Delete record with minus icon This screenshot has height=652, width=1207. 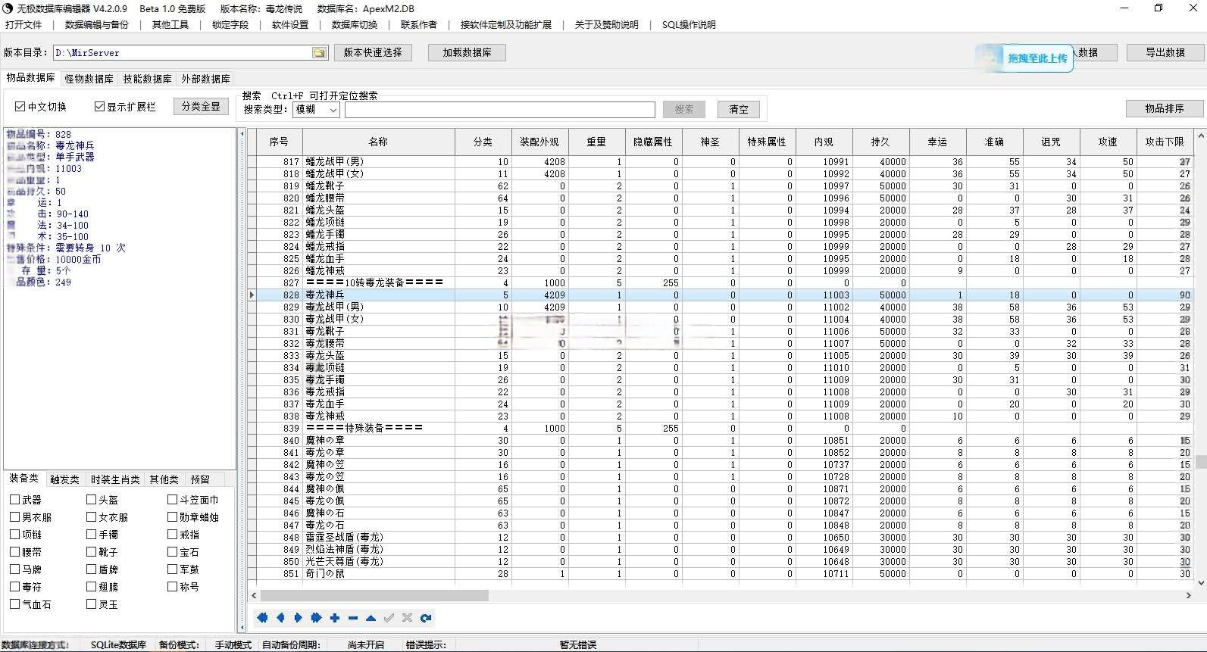coord(352,618)
